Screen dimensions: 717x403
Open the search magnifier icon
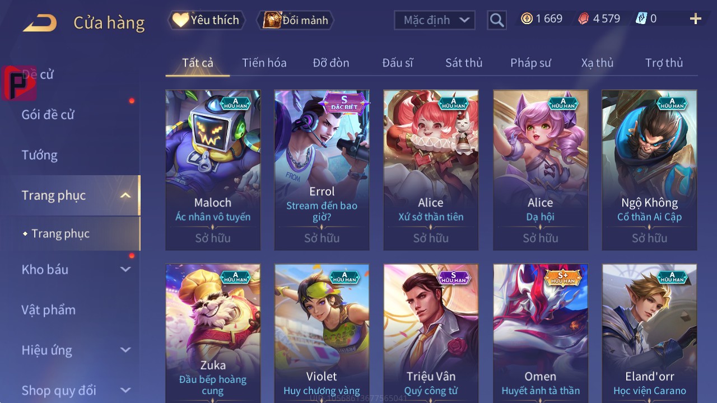pos(497,20)
